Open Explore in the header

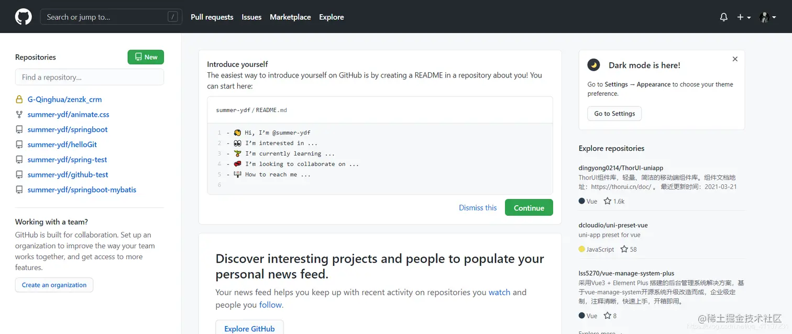click(332, 17)
